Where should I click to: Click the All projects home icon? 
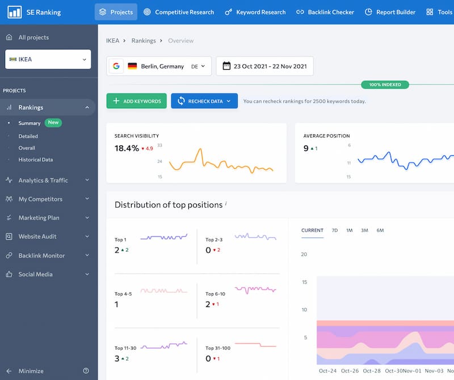[x=9, y=37]
